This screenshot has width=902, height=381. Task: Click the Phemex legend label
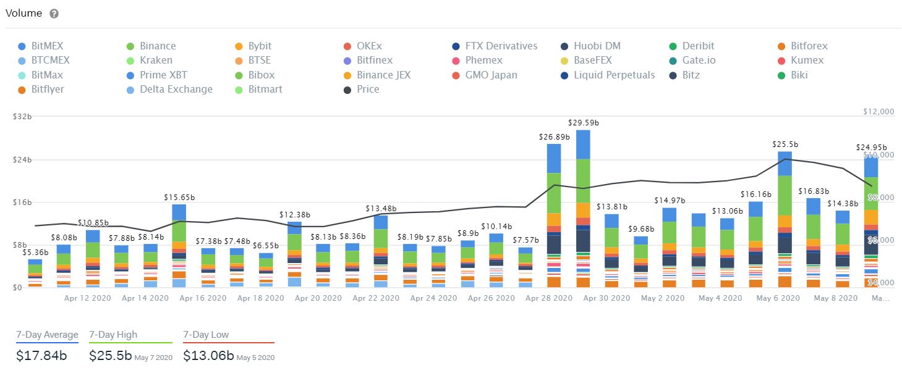coord(484,61)
